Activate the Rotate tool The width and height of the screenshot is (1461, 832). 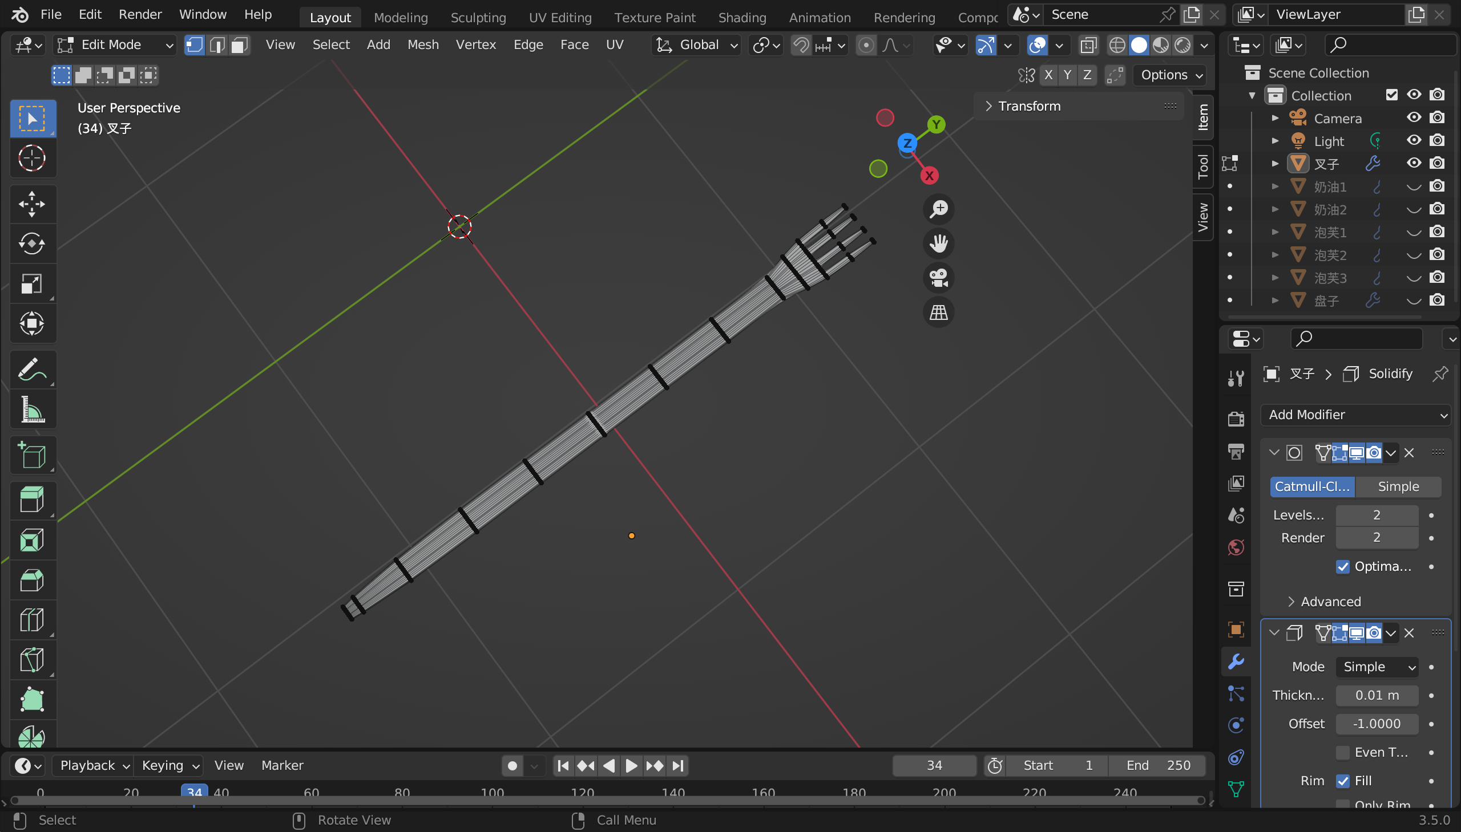point(32,244)
